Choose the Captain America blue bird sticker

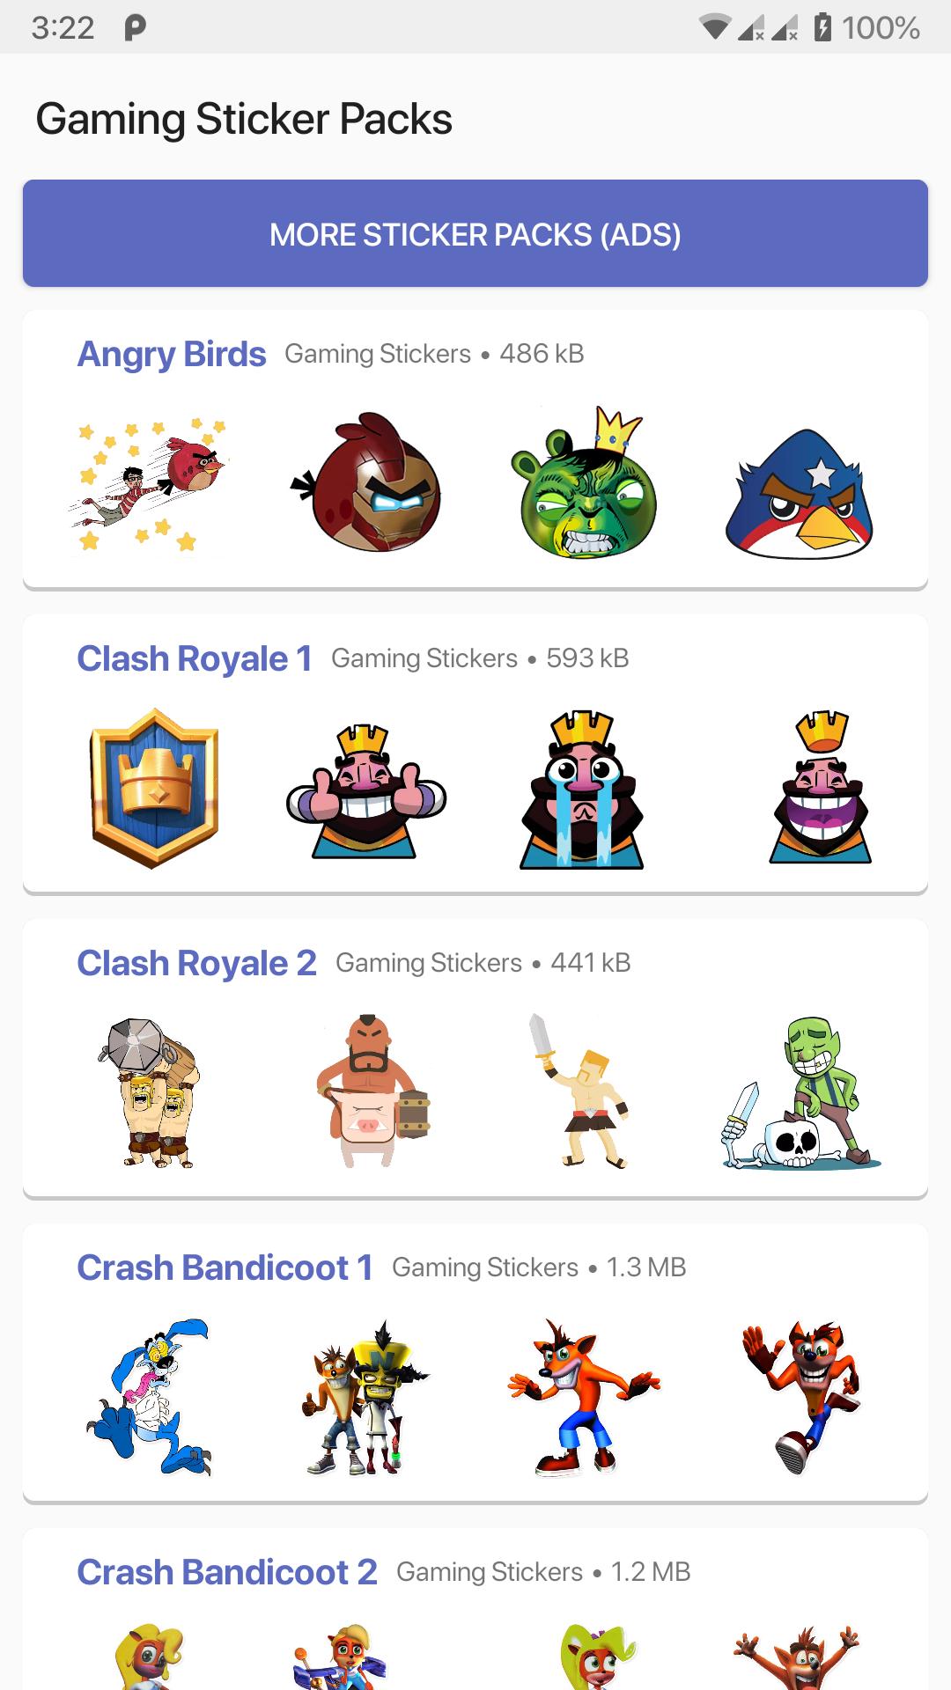pos(800,493)
